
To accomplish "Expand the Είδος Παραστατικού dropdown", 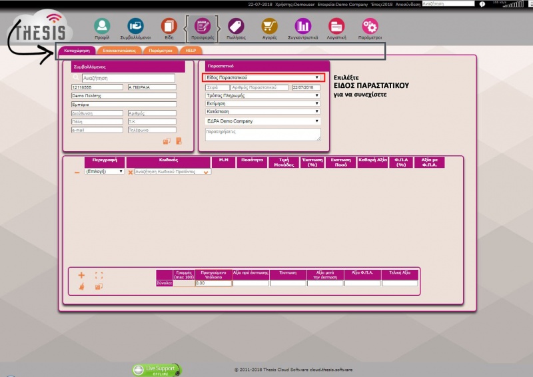I will pos(261,78).
